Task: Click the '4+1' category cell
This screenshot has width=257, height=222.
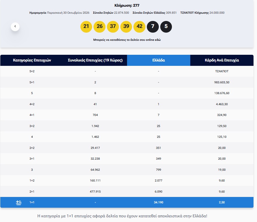Action: coord(32,115)
